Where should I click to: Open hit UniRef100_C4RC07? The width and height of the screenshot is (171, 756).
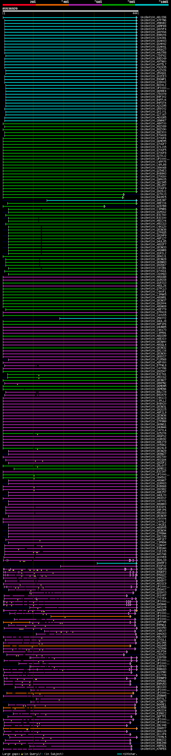tap(153, 630)
